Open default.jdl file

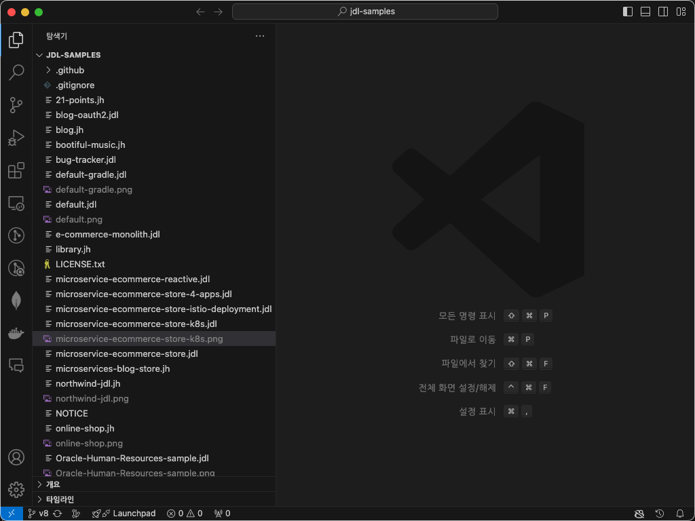154,204
